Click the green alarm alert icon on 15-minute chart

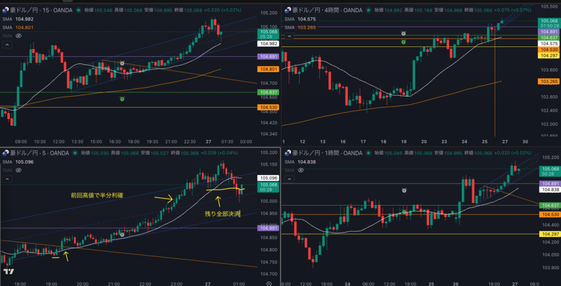(122, 99)
